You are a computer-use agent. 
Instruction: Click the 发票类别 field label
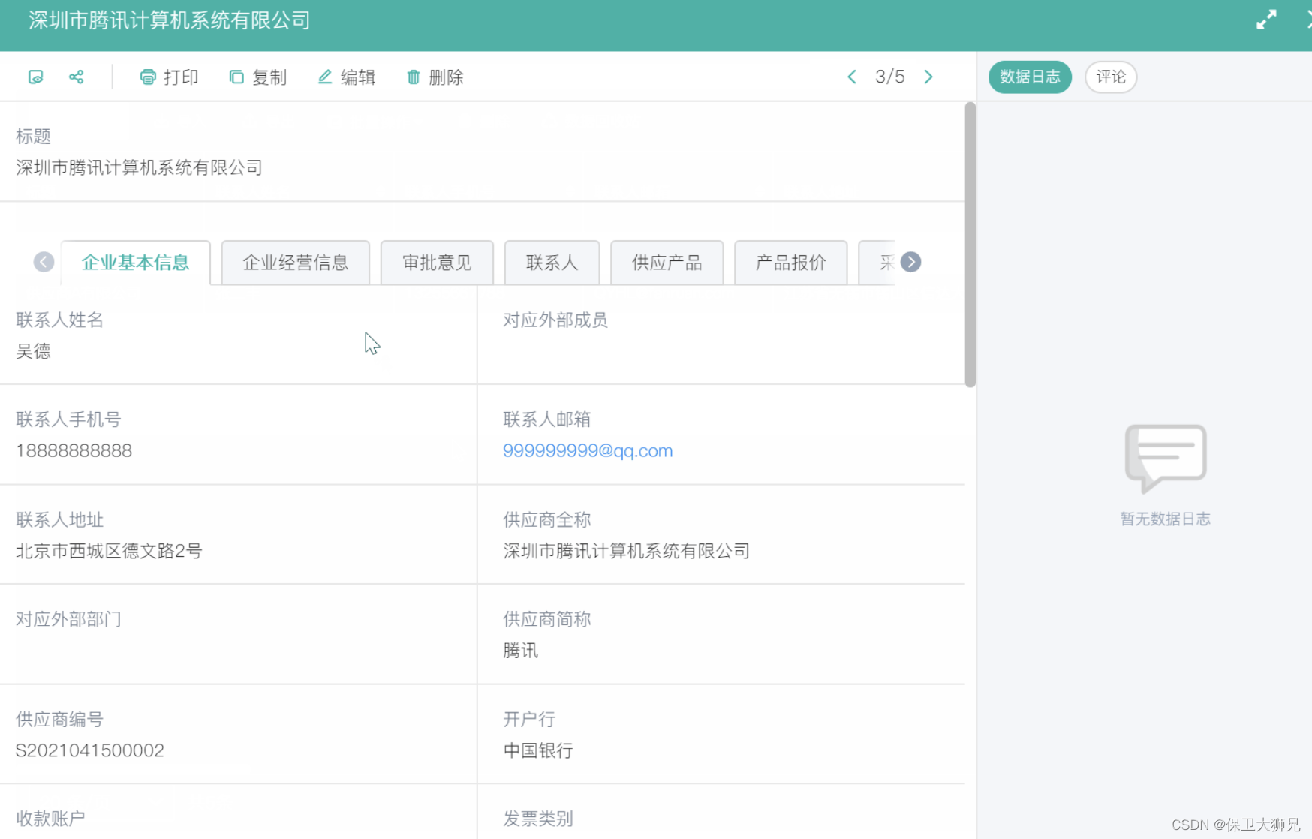click(x=538, y=819)
